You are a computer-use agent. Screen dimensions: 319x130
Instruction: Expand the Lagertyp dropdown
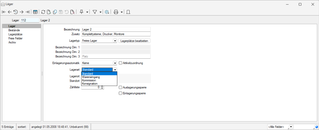(x=115, y=41)
